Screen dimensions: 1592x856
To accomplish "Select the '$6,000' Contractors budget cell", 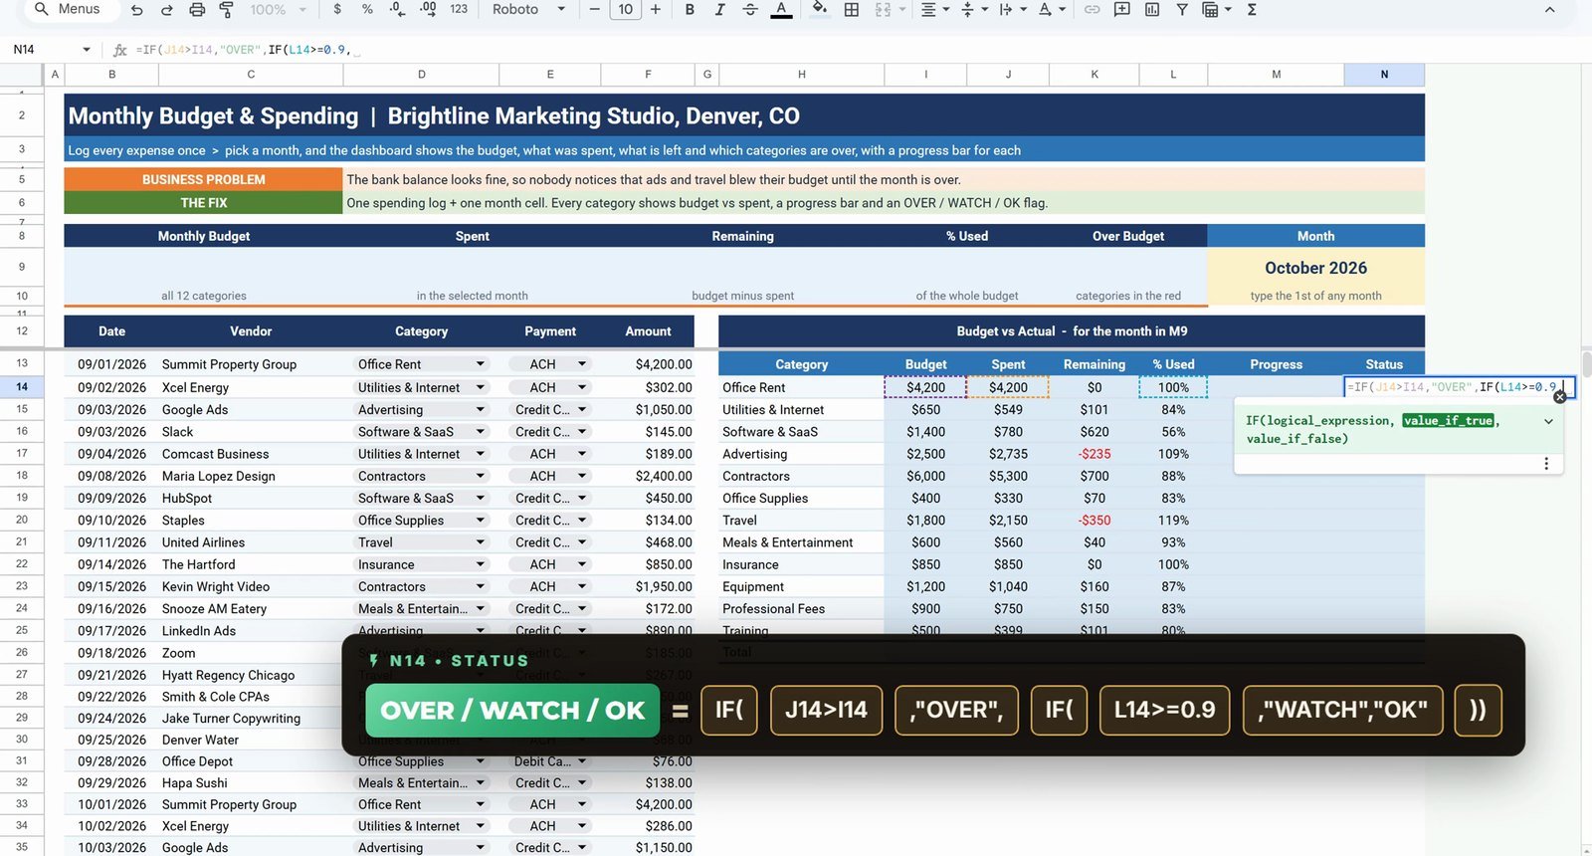I will 925,476.
